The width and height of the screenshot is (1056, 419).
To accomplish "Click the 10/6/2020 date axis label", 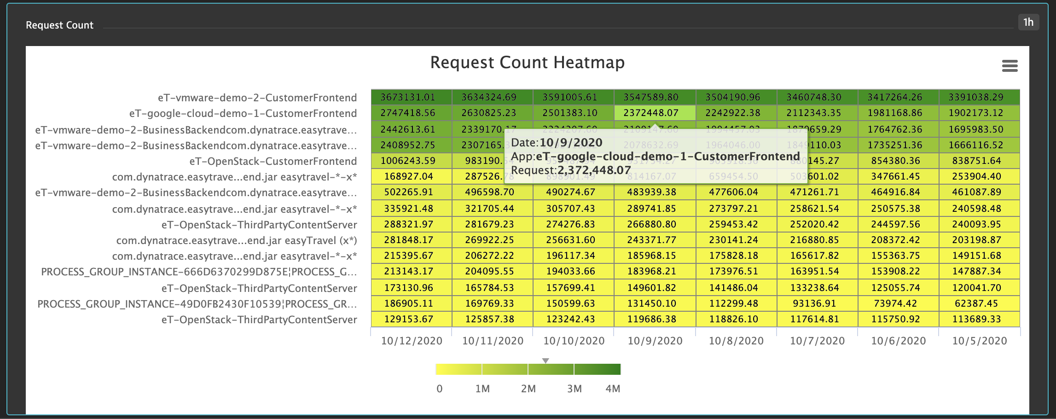I will [898, 341].
